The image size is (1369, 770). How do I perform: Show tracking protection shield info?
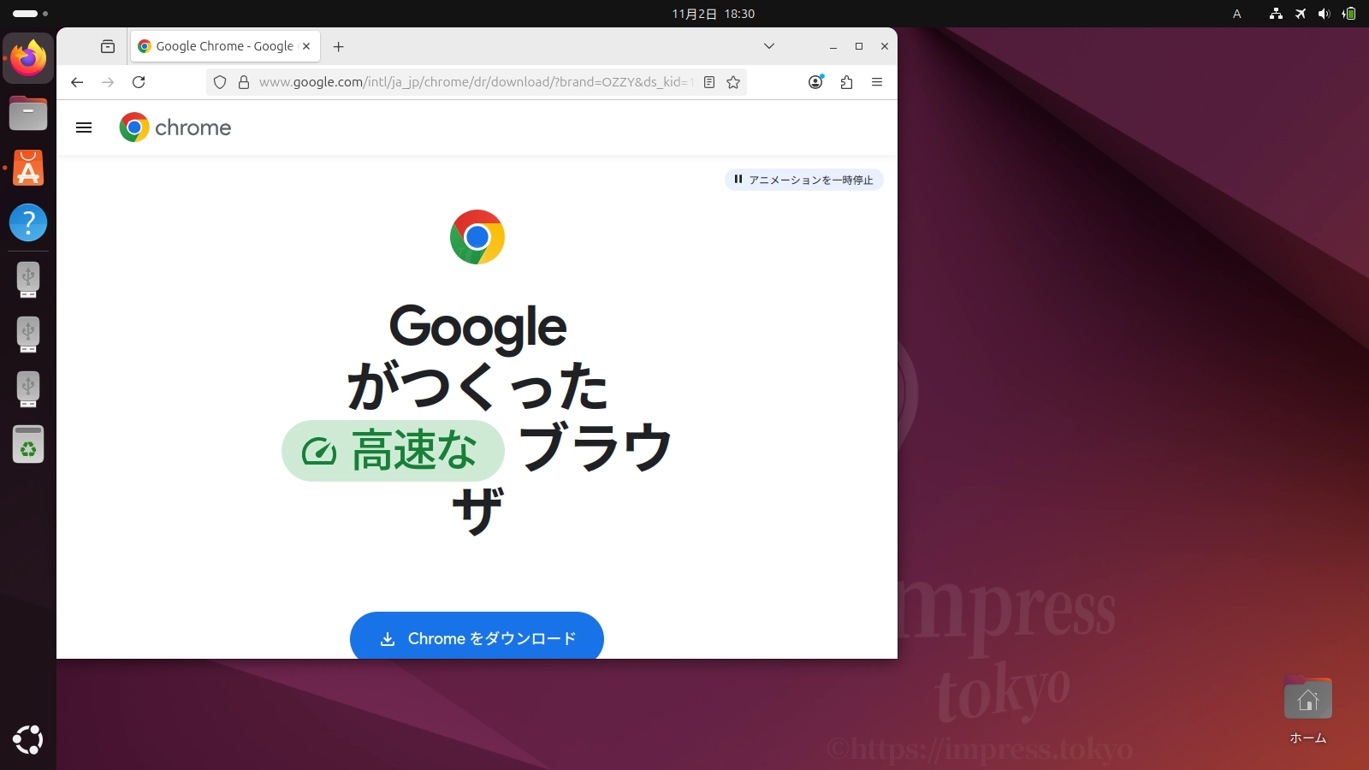220,82
